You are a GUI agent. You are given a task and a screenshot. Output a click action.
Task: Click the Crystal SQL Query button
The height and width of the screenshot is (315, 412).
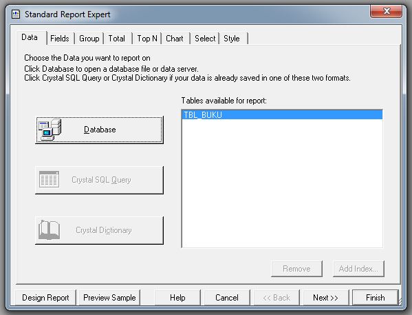[x=99, y=180]
